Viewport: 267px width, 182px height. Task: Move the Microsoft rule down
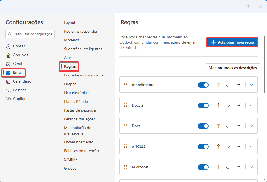pos(228,167)
